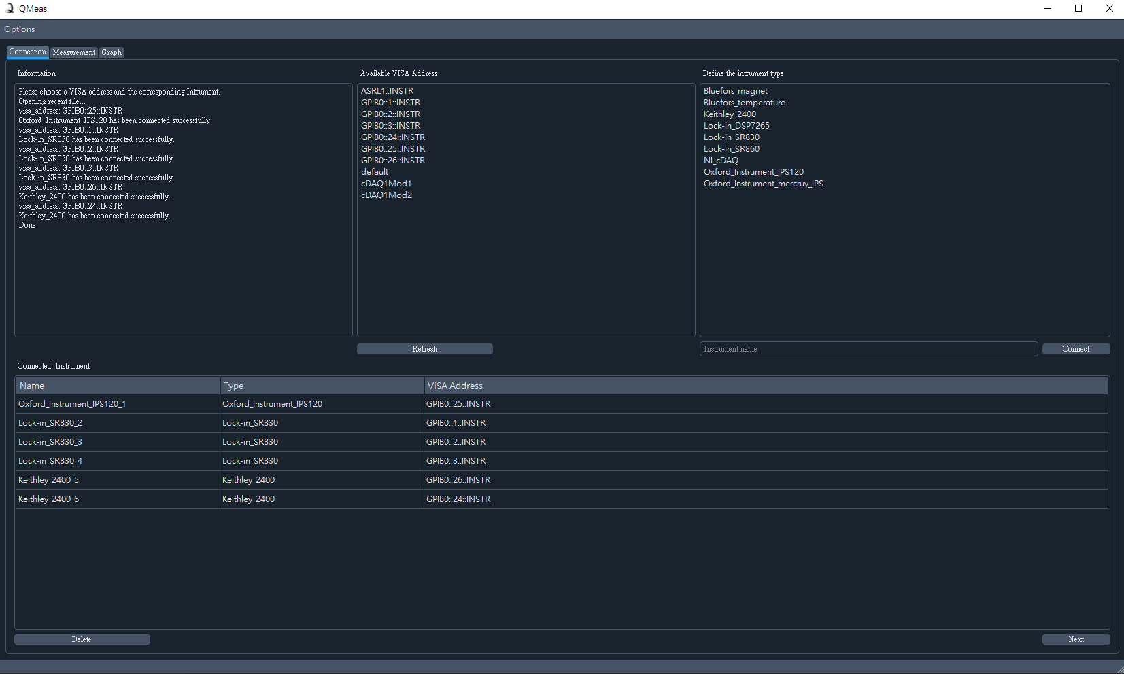The width and height of the screenshot is (1124, 674).
Task: Choose Oxford_Instrument_mercruy_IPS instrument type
Action: (904, 184)
